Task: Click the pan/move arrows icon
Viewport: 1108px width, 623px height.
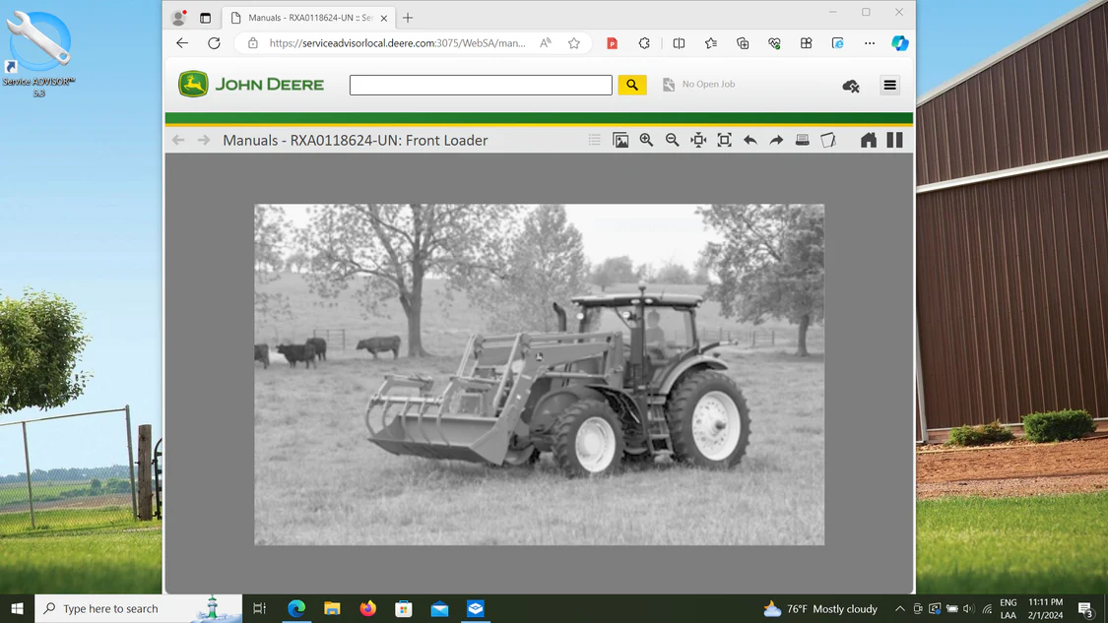Action: (x=698, y=140)
